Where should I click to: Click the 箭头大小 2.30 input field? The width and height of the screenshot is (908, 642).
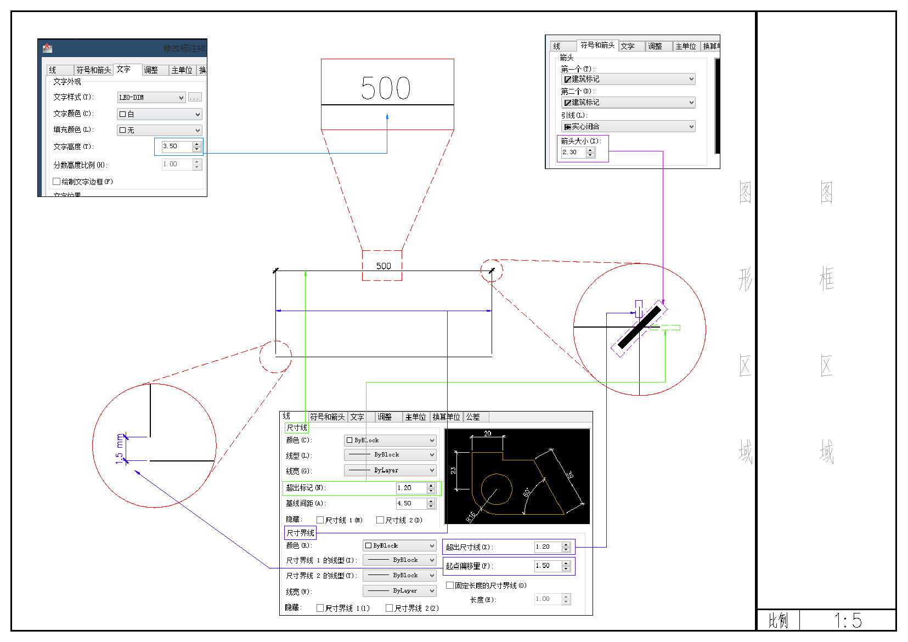573,153
